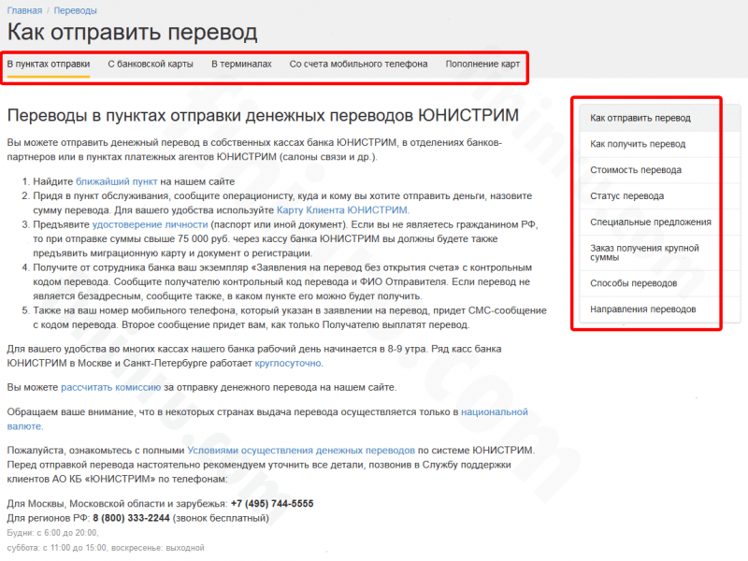This screenshot has width=748, height=561.
Task: Click the Переводы в пунктах отправки heading
Action: pos(263,115)
